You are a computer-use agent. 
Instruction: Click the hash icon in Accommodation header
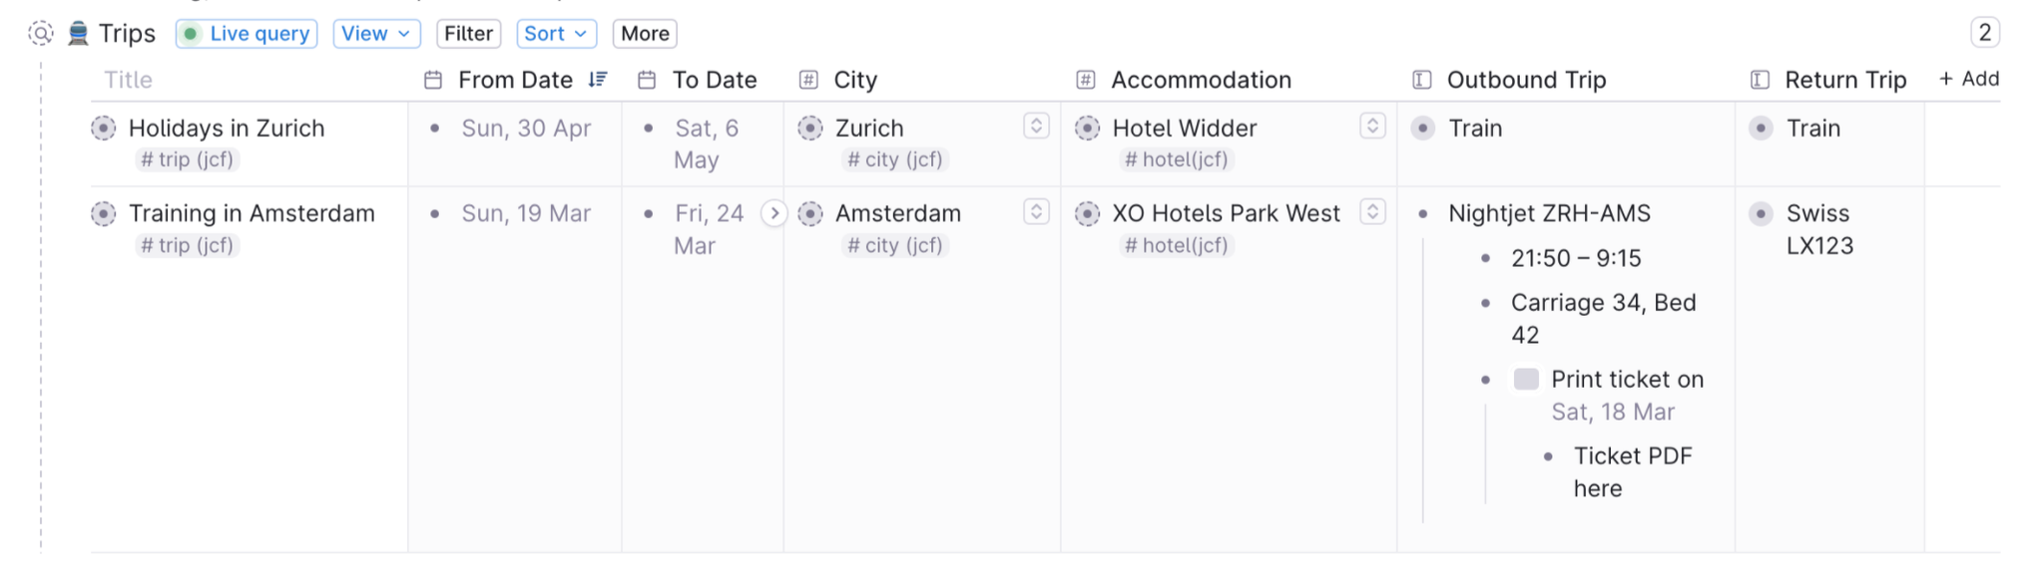pyautogui.click(x=1086, y=80)
